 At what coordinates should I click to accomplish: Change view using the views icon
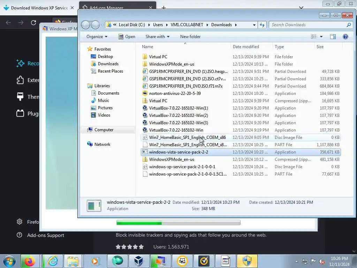313,36
